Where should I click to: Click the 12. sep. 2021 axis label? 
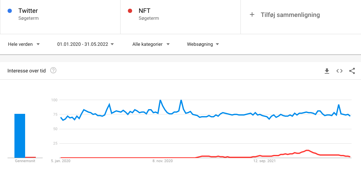[x=265, y=161]
